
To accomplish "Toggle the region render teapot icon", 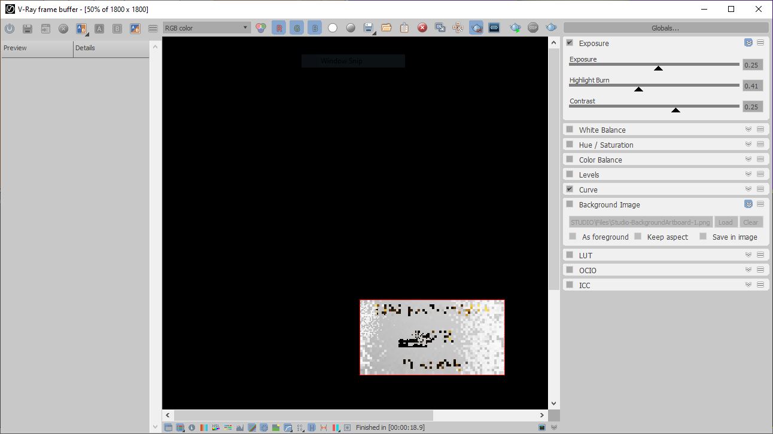I will [476, 27].
